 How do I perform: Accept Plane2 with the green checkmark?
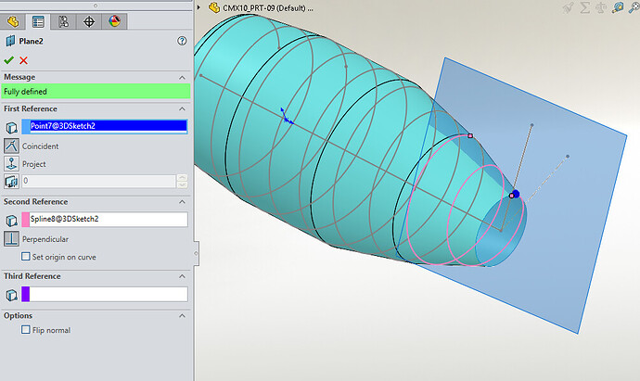coord(8,60)
